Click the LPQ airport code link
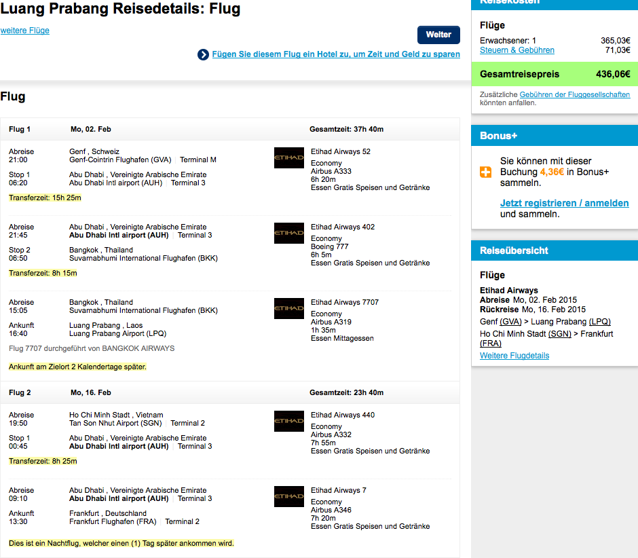The width and height of the screenshot is (638, 558). point(600,322)
